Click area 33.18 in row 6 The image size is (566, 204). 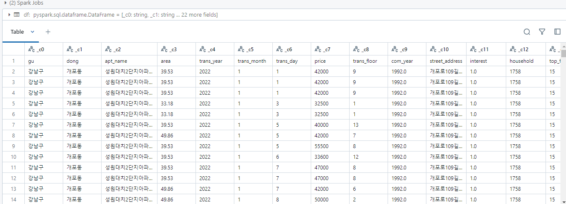(176, 114)
